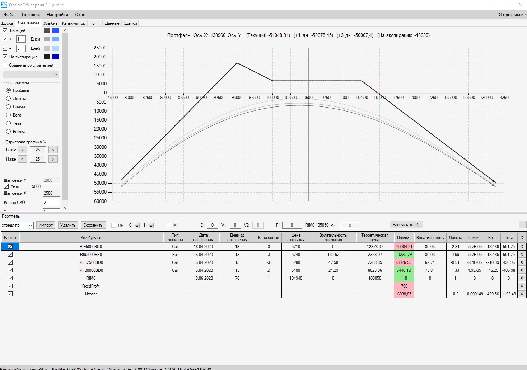Viewport: 527px width, 370px height.
Task: Select the Дельта radio button
Action: click(x=9, y=99)
